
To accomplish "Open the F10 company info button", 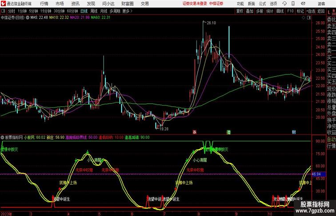I will 290,11.
